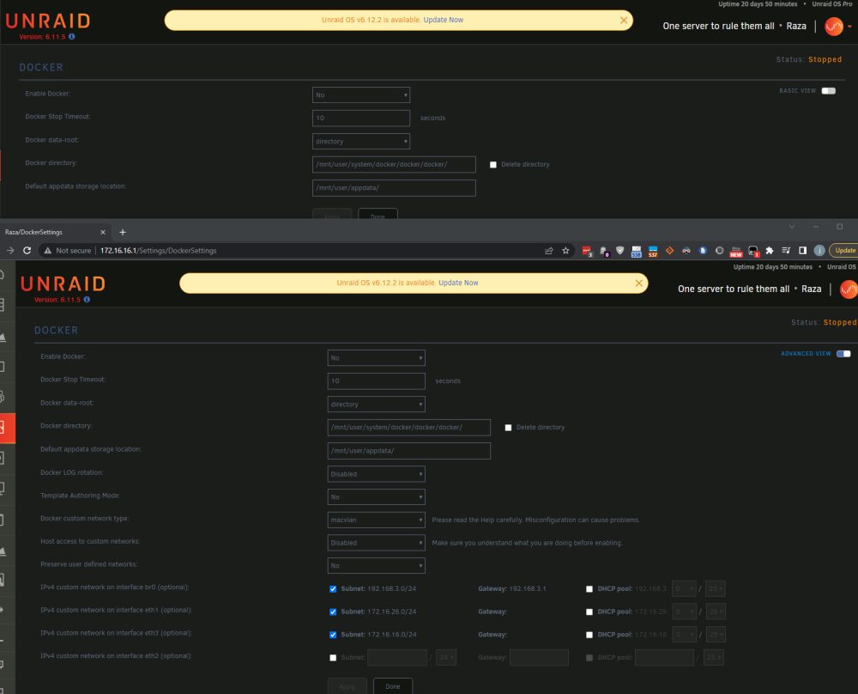Click Docker Stop Timeout field in advanced page
Screen dimensions: 858x694
[x=377, y=381]
